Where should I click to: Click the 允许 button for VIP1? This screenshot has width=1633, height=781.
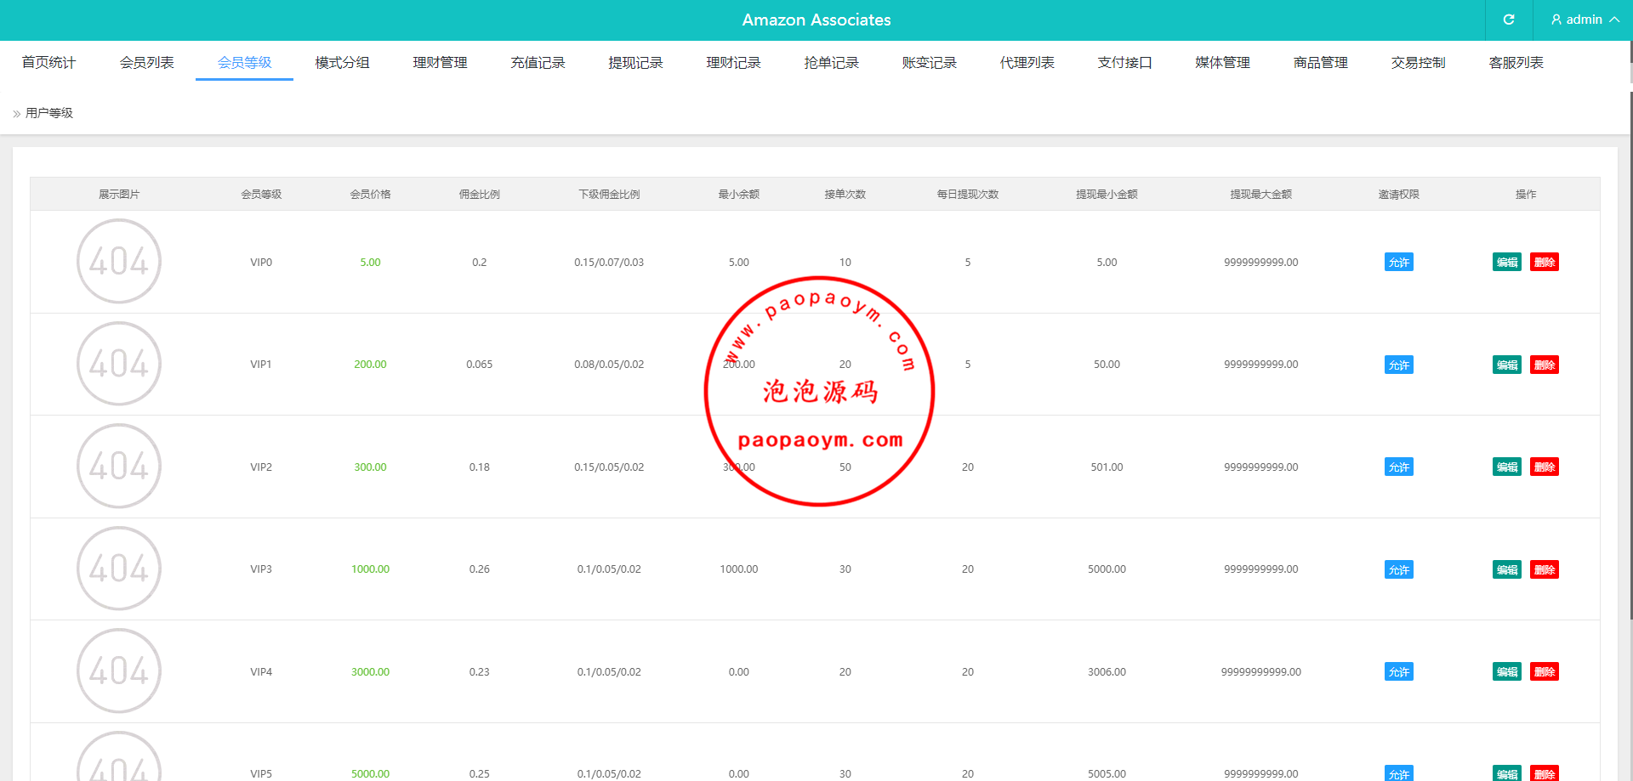point(1398,365)
